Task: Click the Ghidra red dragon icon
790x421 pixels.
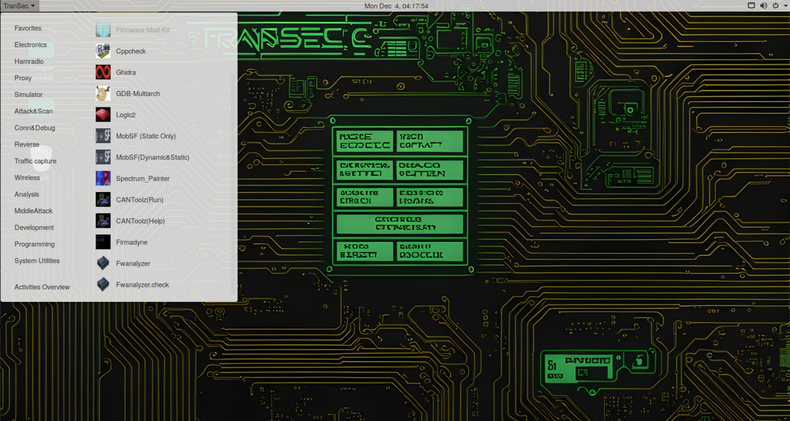Action: tap(103, 72)
